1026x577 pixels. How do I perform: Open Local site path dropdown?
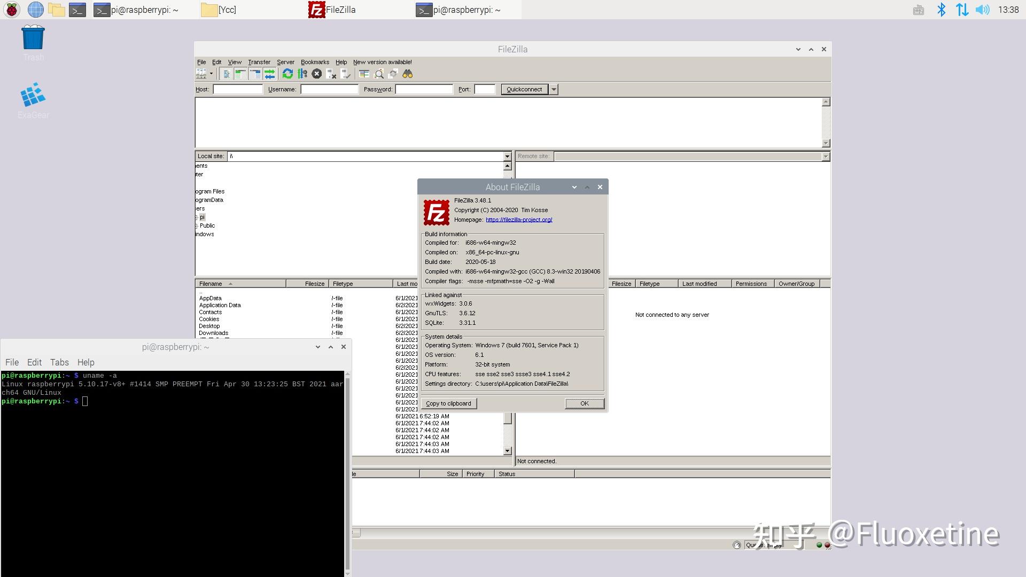click(507, 156)
